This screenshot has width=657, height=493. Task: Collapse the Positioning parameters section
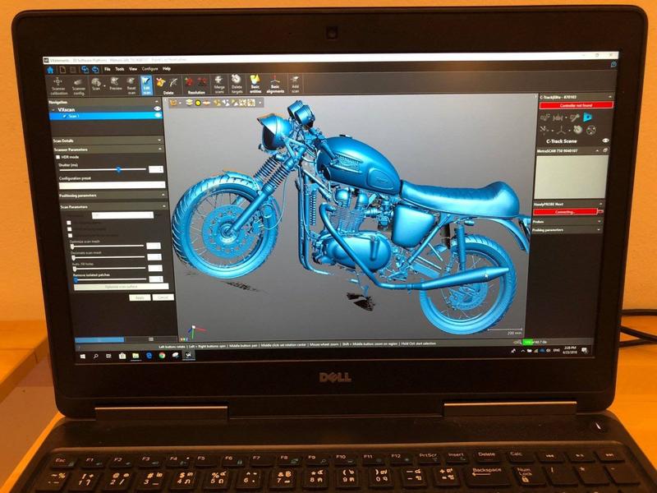coord(159,196)
